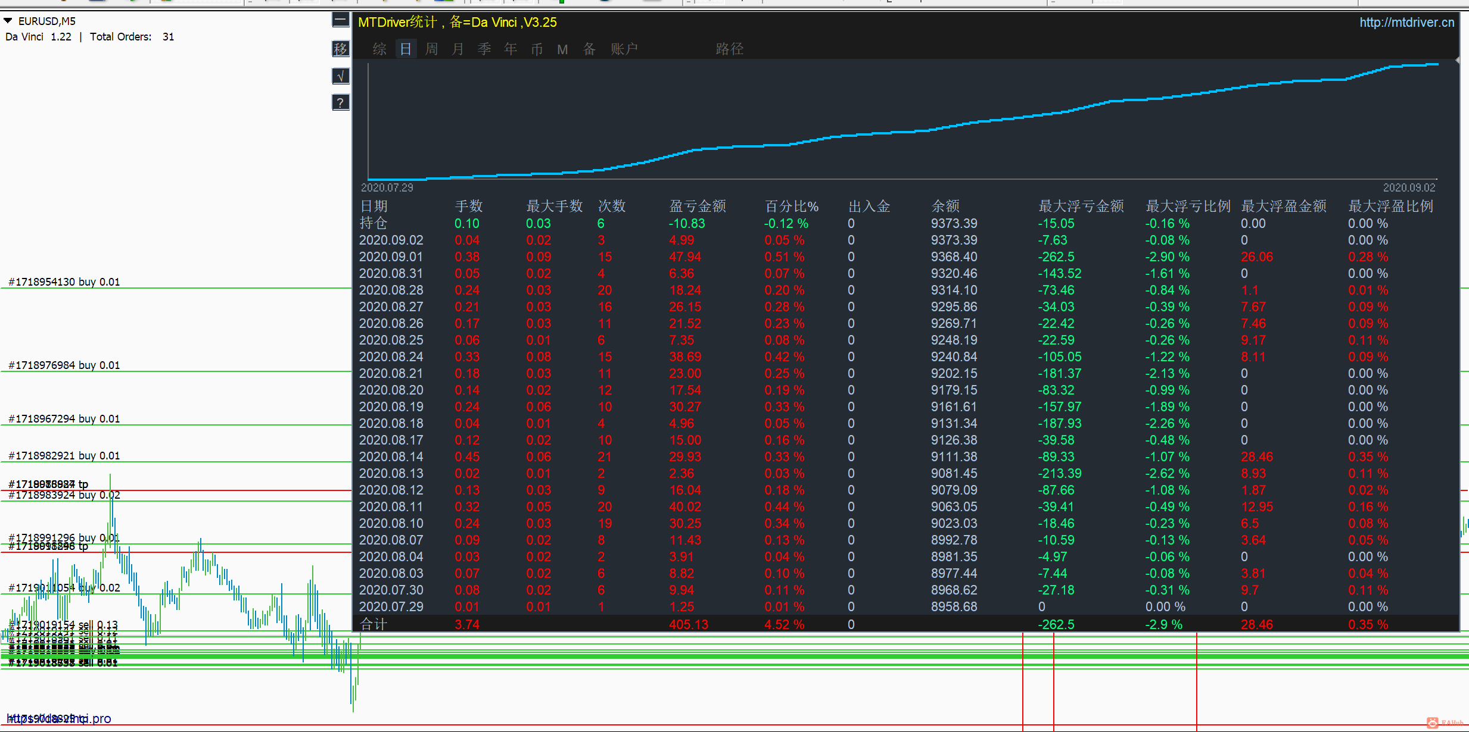Select the 2020.08.03 row date

pyautogui.click(x=391, y=573)
